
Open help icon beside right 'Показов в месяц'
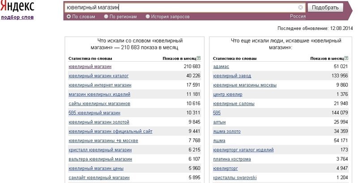coord(346,58)
